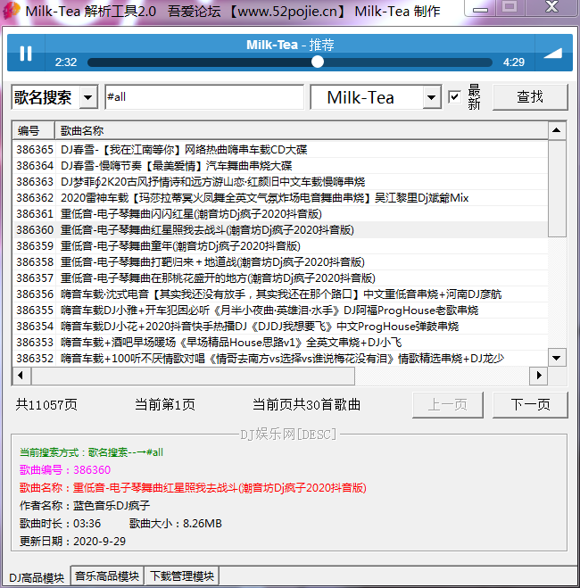Select song 386363 DJ梦菲 古风抒情
Screen dimensions: 580x588
[280, 182]
